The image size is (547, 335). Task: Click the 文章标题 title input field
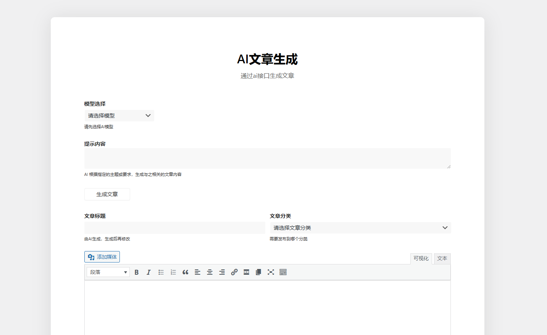click(174, 227)
